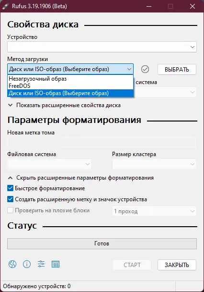Click the Rufus USB icon in title bar
Viewport: 204px width, 292px height.
pyautogui.click(x=5, y=6)
